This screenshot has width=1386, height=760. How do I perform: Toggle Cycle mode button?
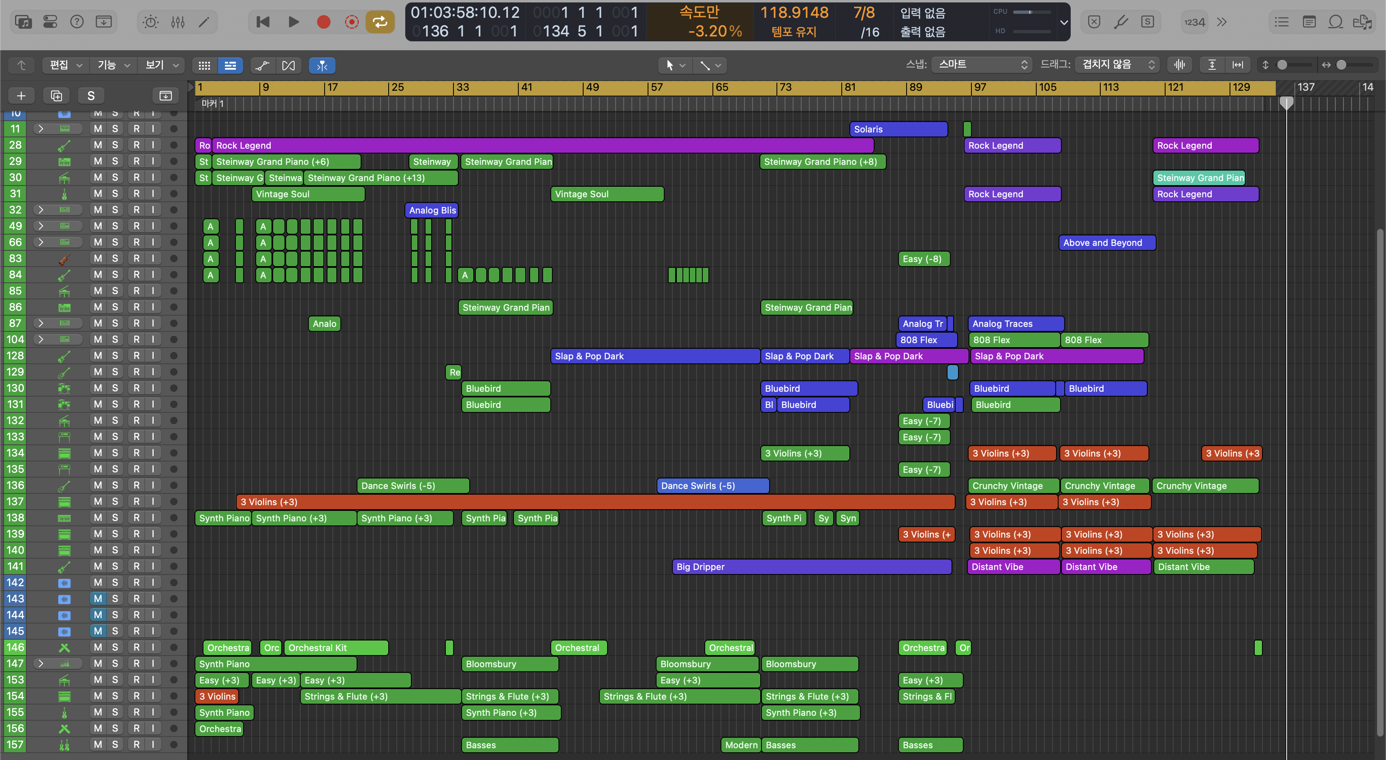click(x=380, y=22)
